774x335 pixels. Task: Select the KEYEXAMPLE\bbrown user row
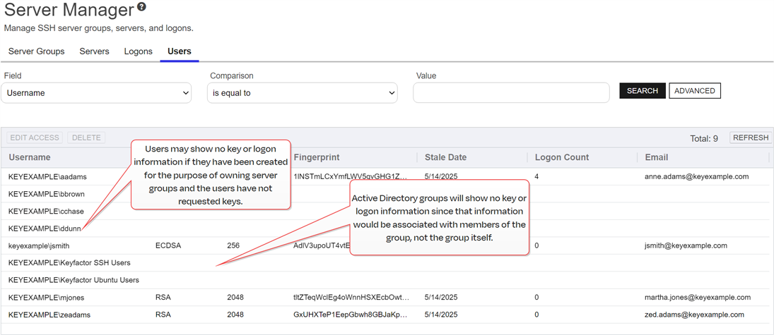pos(387,194)
